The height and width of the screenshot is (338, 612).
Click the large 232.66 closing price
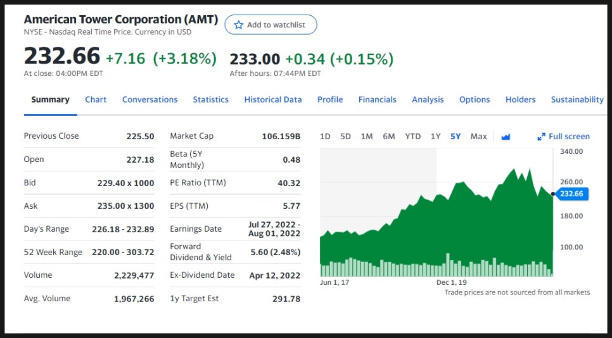click(x=62, y=56)
